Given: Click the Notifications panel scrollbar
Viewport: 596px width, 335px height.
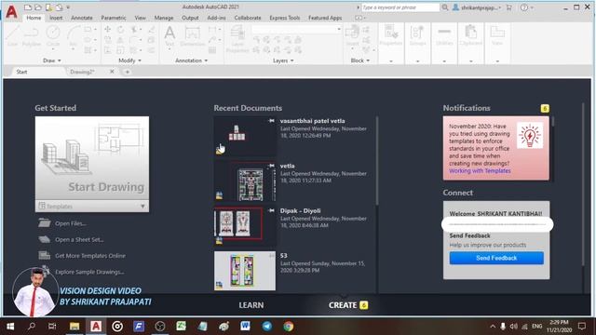Looking at the screenshot, I should 553,122.
